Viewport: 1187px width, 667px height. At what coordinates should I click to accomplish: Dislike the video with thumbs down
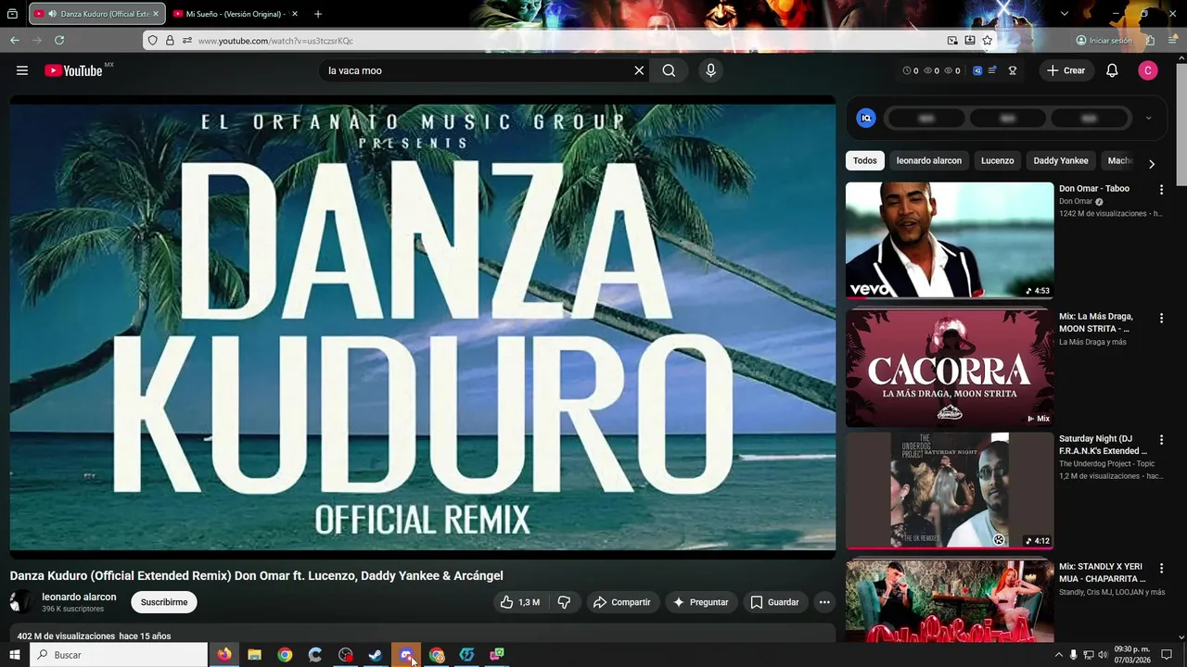coord(564,602)
